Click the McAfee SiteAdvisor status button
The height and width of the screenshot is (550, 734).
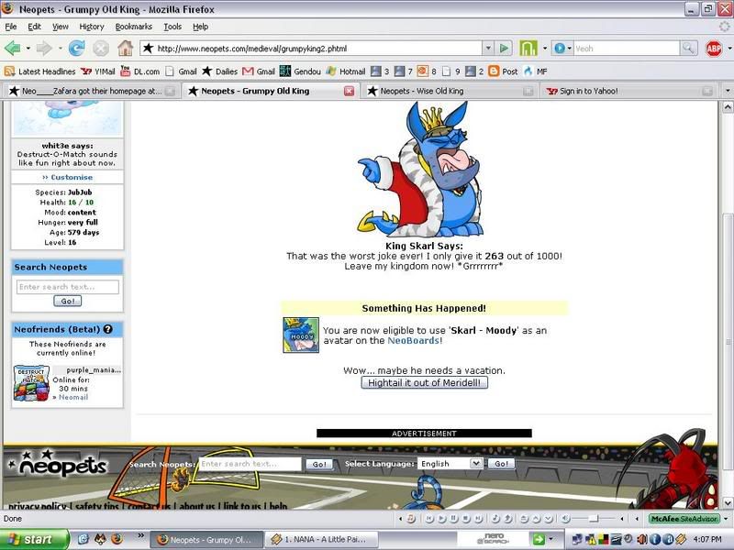point(684,519)
